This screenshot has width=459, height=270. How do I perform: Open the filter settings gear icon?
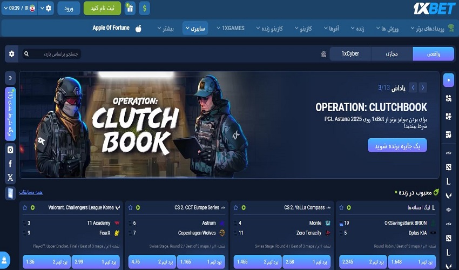12,54
